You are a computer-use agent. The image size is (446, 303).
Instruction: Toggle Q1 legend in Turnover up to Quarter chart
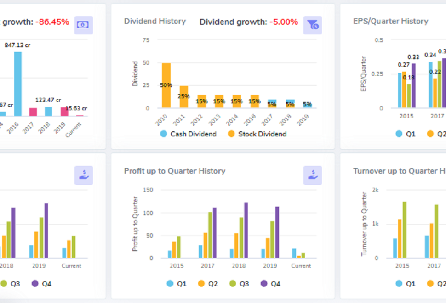click(x=406, y=284)
